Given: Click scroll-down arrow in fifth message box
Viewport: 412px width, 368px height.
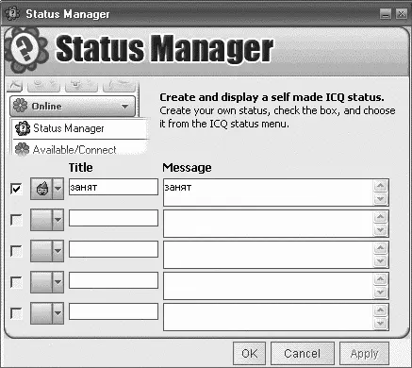Looking at the screenshot, I should [380, 324].
